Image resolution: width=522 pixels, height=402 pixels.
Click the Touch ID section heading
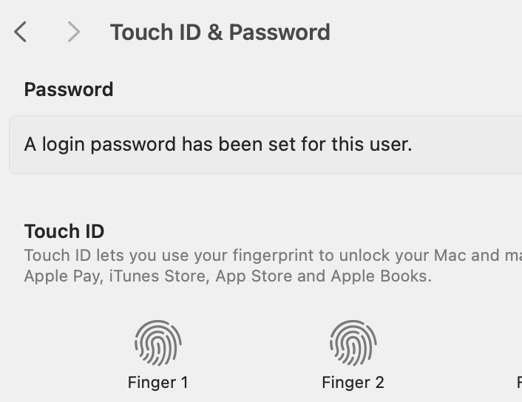[64, 231]
